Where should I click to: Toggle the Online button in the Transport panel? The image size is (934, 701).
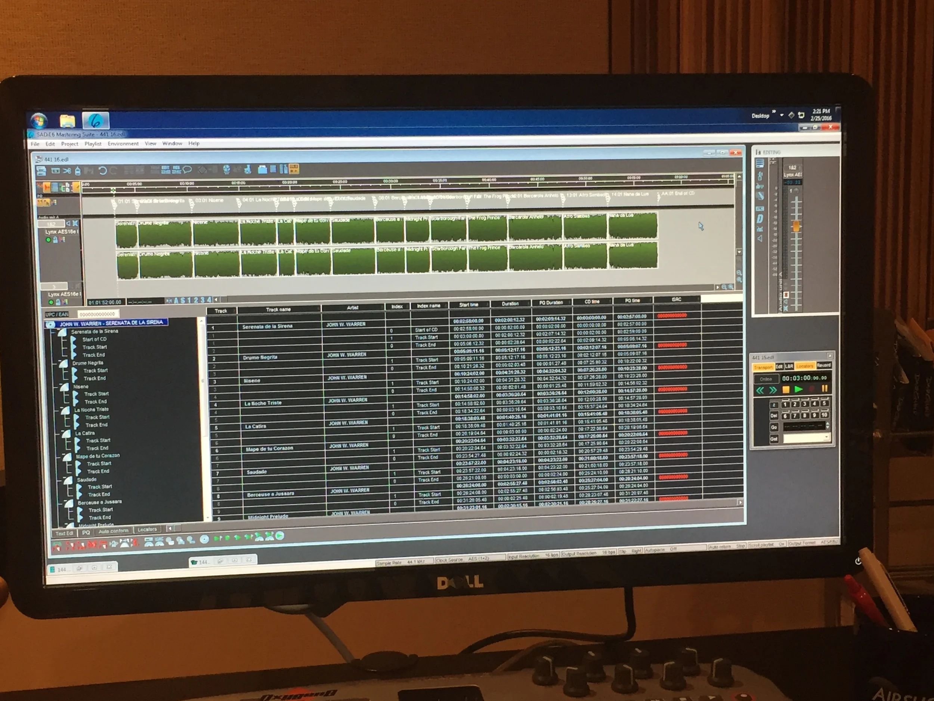pos(767,379)
